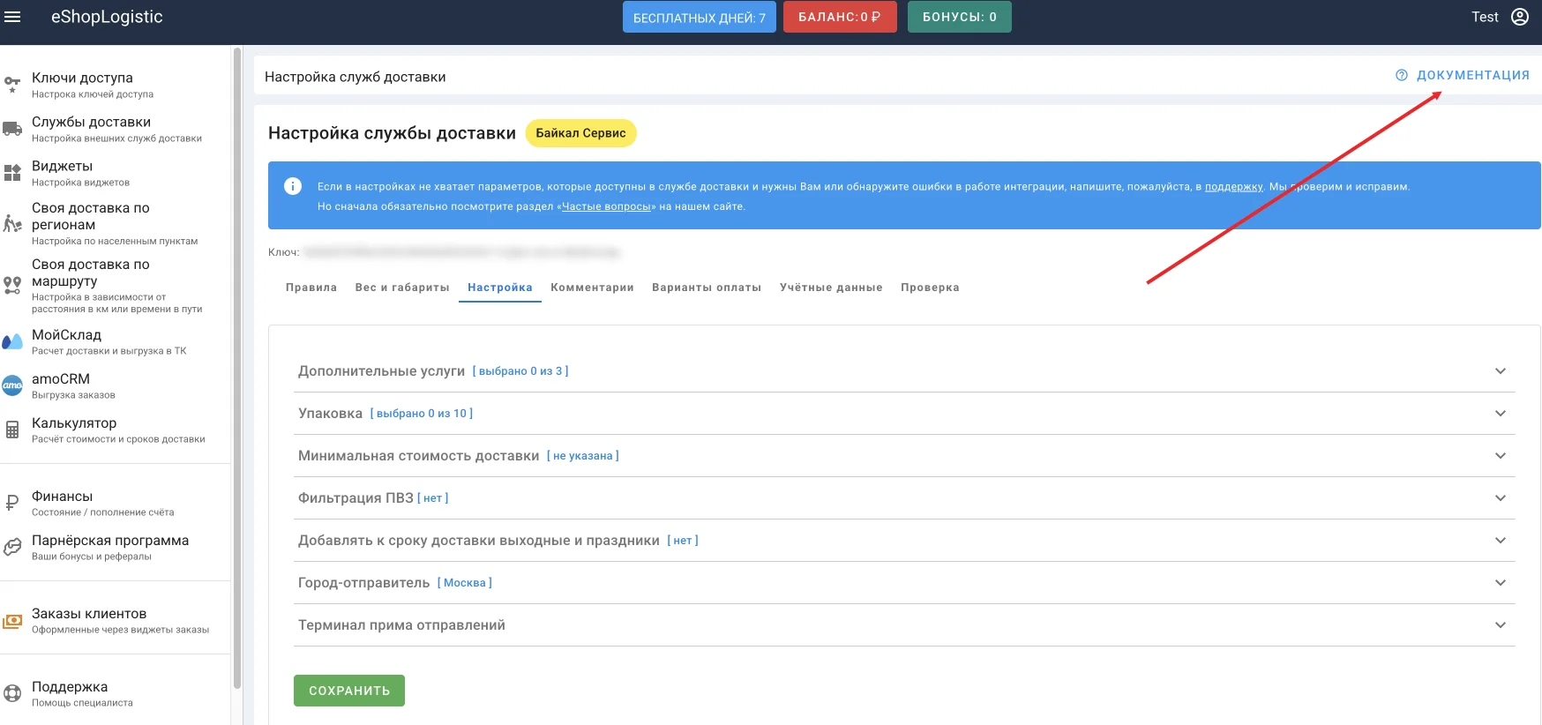Viewport: 1542px width, 725px height.
Task: Click the money icon for Заказы клиентов
Action: 12,621
